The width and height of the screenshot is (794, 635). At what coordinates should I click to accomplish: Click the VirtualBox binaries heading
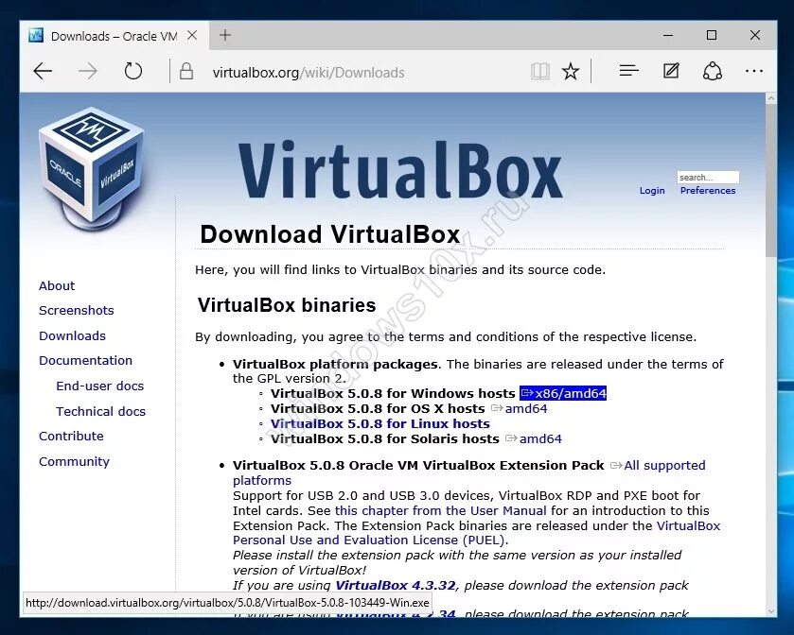(287, 305)
